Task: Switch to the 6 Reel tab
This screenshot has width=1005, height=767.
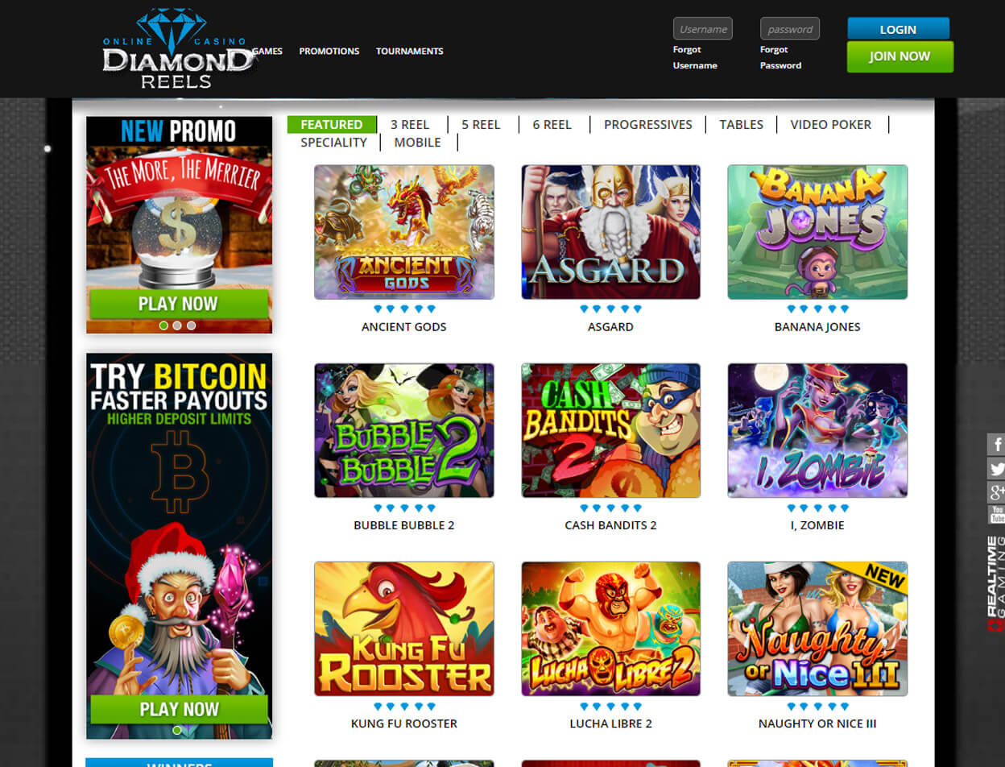Action: click(x=552, y=124)
